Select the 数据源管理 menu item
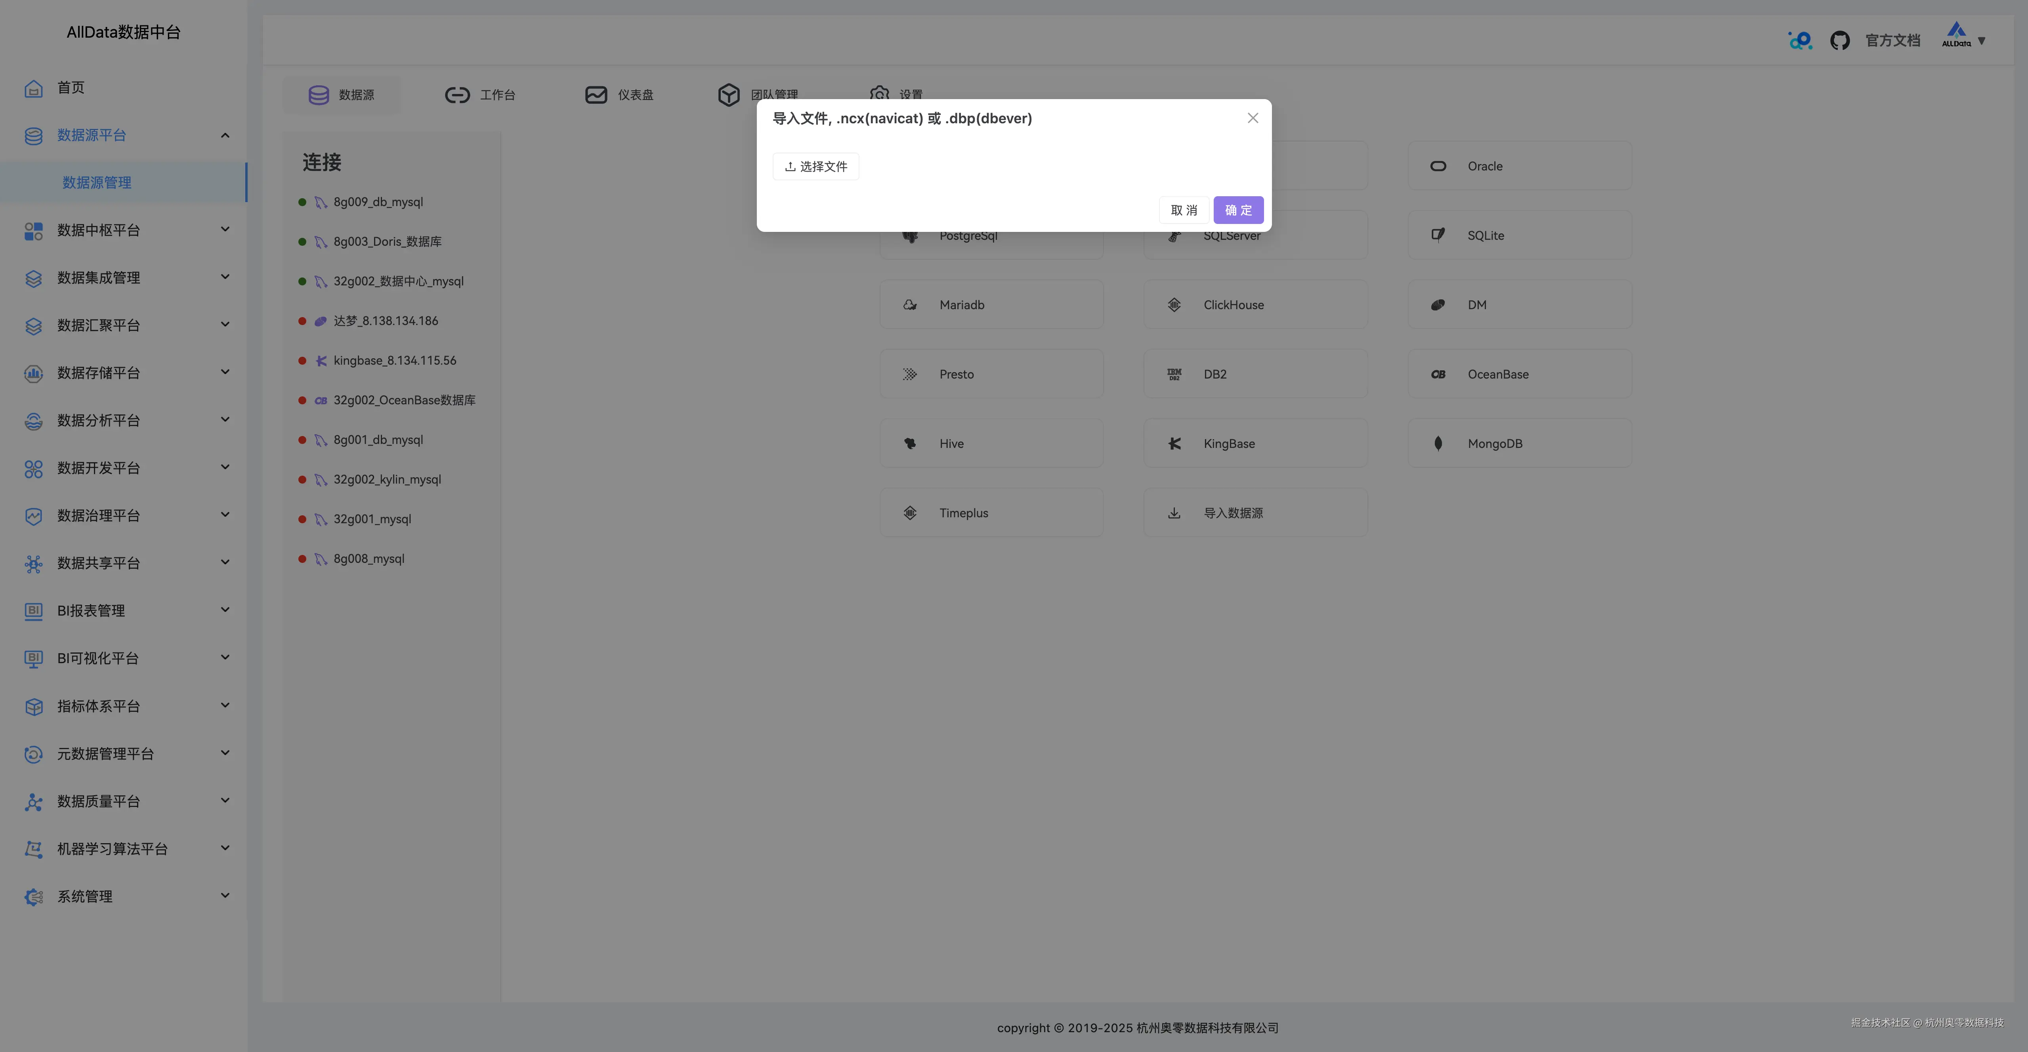 [x=97, y=183]
